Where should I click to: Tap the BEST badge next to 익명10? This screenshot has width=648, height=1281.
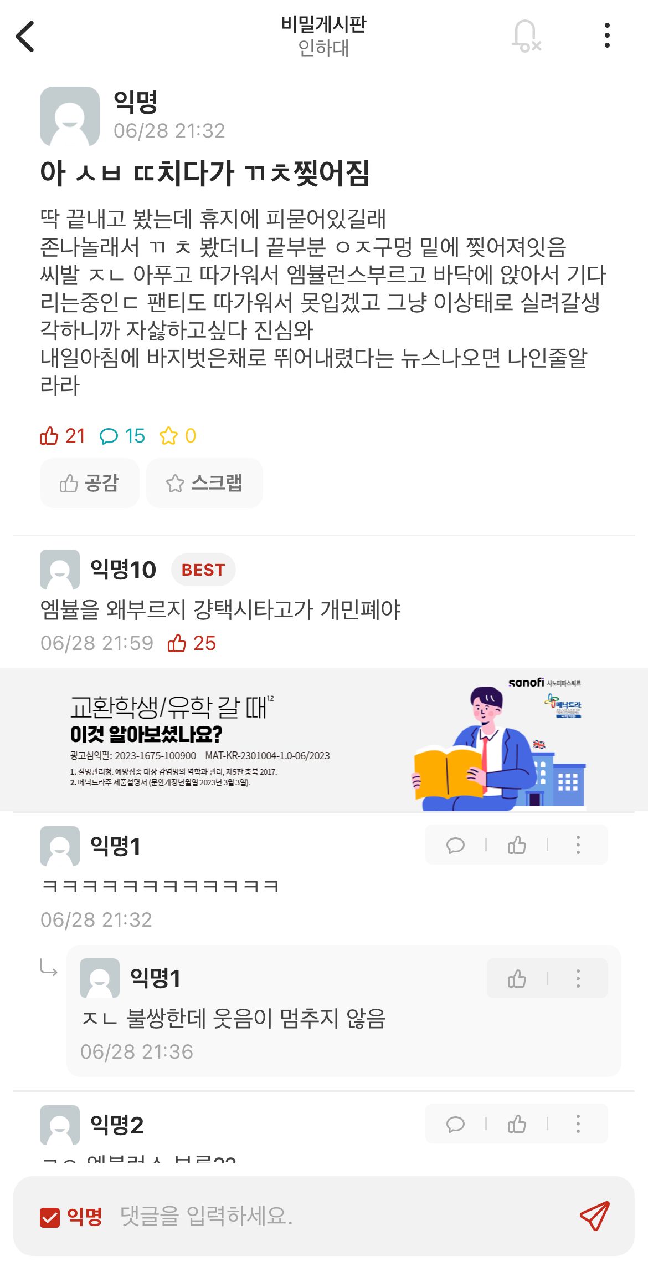(203, 570)
